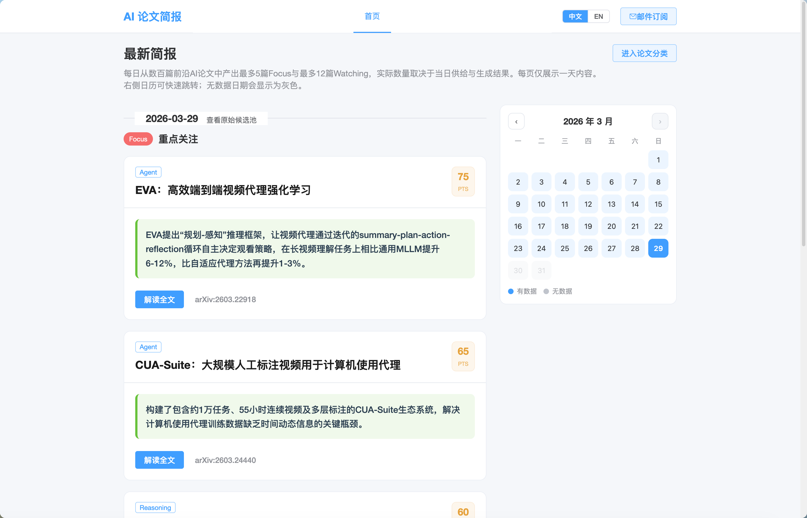Click 进入论文分类 button
Viewport: 807px width, 518px height.
[644, 53]
